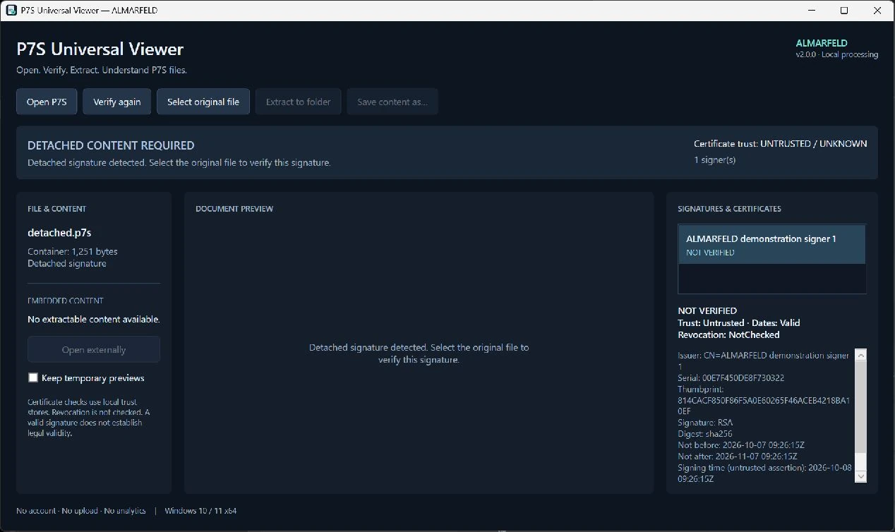Open a P7S file with Open P7S
This screenshot has width=895, height=532.
pyautogui.click(x=47, y=102)
